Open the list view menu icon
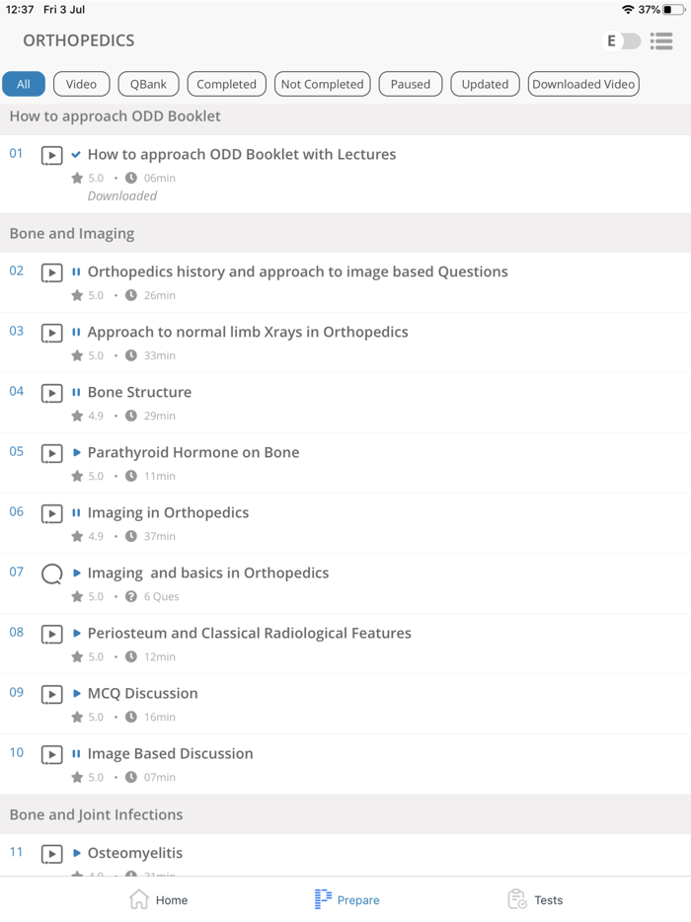This screenshot has height=922, width=691. click(661, 40)
